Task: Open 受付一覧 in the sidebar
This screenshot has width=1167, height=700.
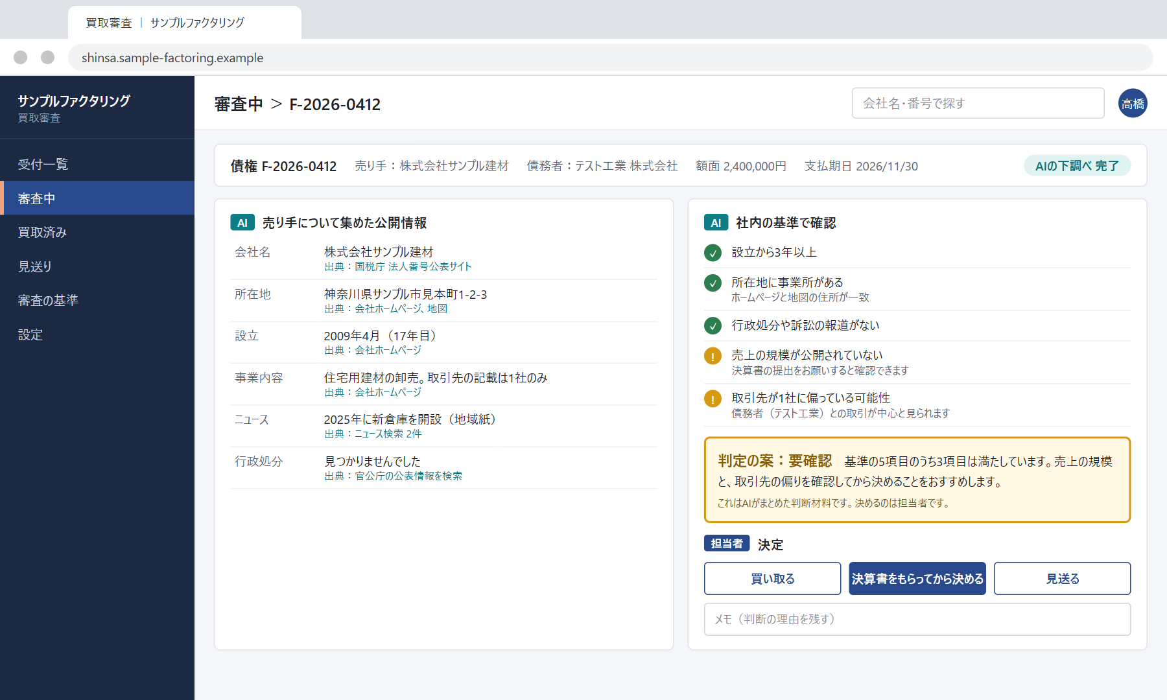Action: [97, 164]
